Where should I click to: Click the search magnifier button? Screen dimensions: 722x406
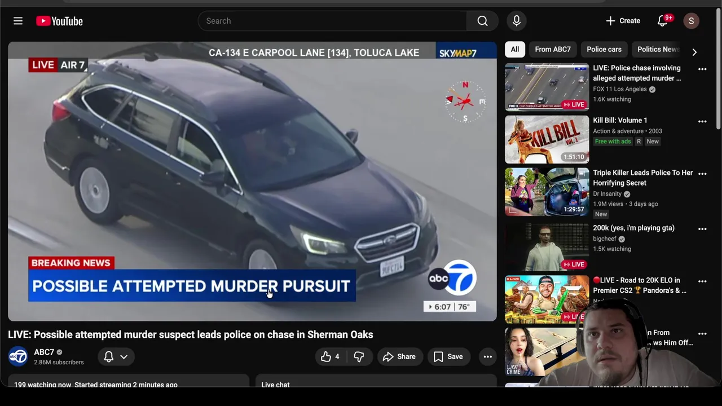(482, 21)
